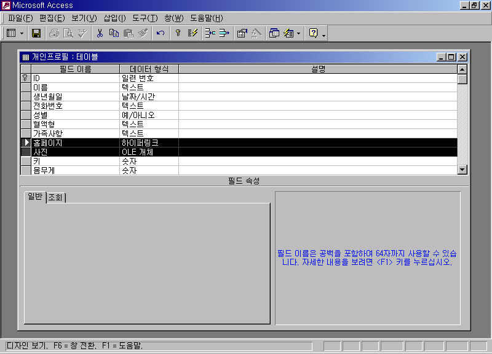Click the 날짜/시간 data type cell
This screenshot has height=354, width=492.
[x=149, y=96]
